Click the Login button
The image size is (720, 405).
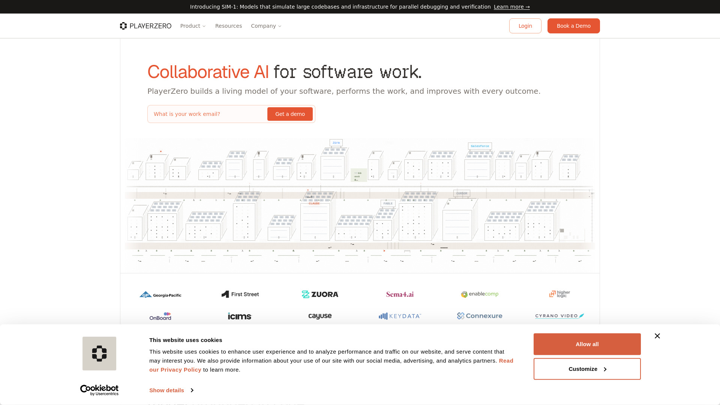point(525,26)
